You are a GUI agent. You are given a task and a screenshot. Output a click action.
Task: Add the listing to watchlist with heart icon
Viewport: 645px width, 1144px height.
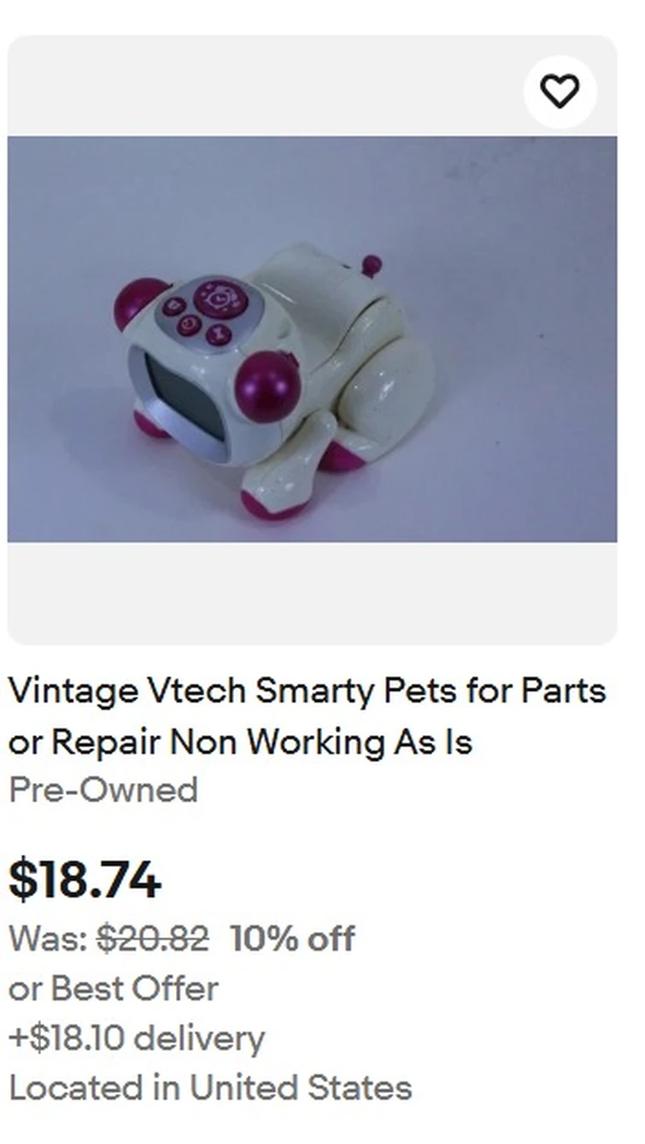pos(560,91)
